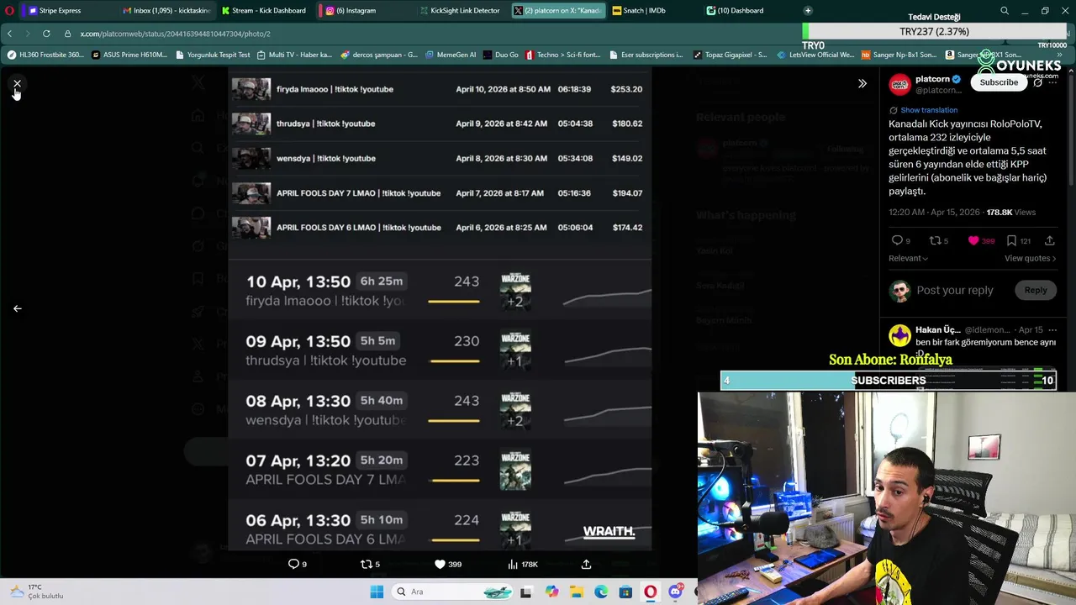Screen dimensions: 1076x605
Task: Close the photo viewer with the X icon
Action: 17,83
